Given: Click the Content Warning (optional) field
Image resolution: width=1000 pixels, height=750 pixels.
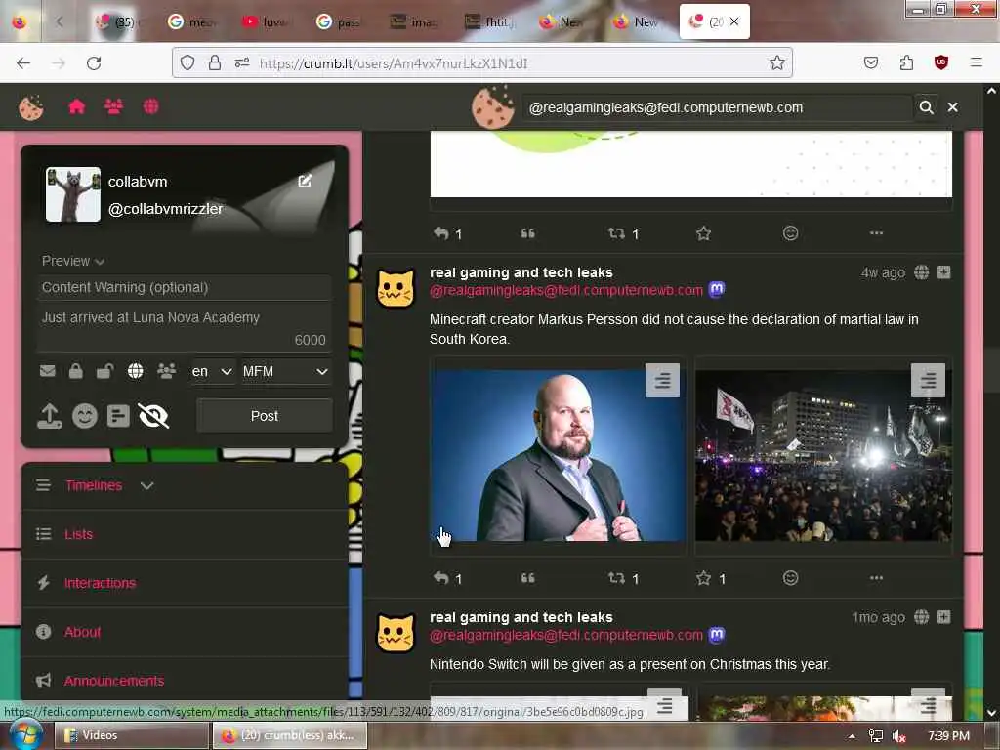Looking at the screenshot, I should (x=184, y=288).
